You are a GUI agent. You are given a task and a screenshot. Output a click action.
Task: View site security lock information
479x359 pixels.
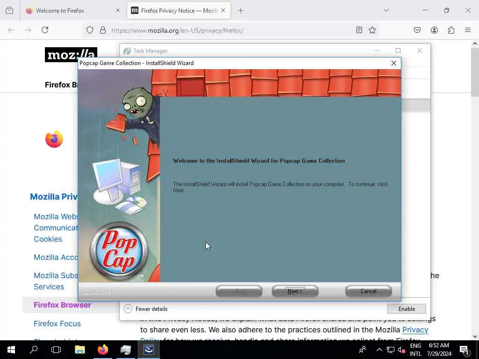point(103,30)
